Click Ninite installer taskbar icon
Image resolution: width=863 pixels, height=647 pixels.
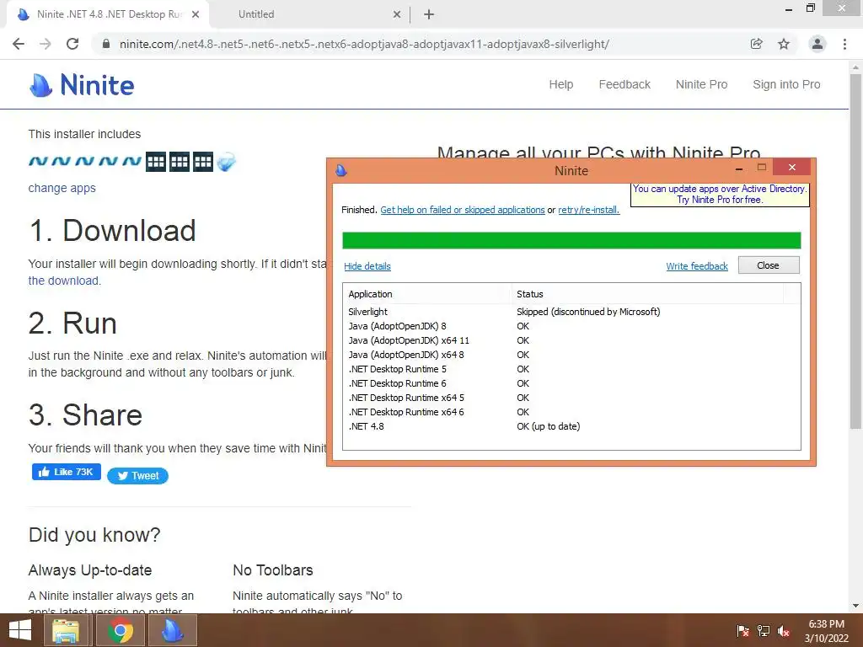click(172, 630)
